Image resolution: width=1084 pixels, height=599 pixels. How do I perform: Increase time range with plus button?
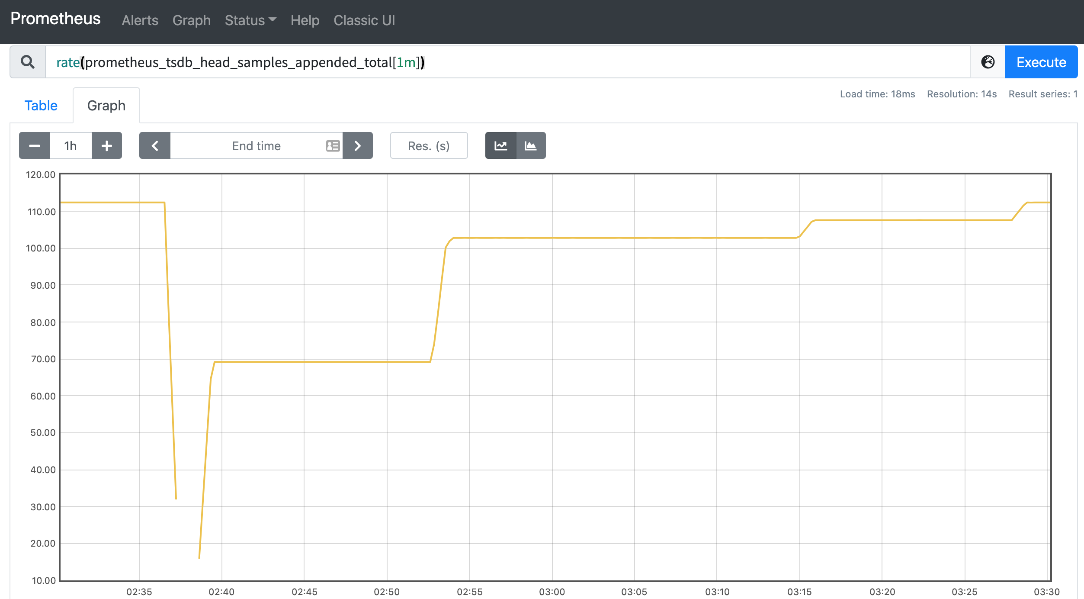click(107, 146)
